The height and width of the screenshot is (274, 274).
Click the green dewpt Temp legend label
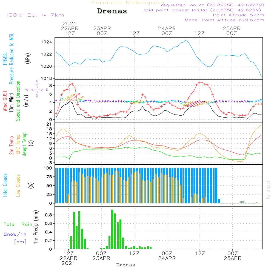24,144
